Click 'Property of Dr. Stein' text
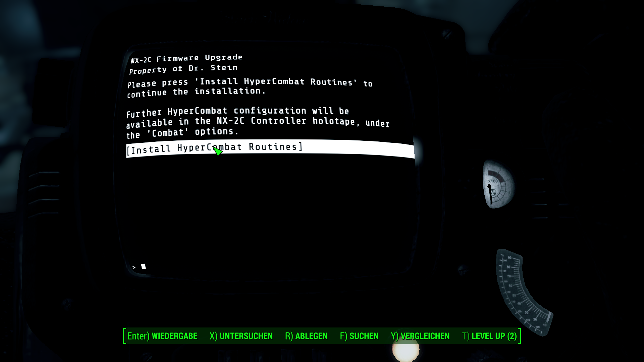Image resolution: width=644 pixels, height=362 pixels. pos(183,69)
